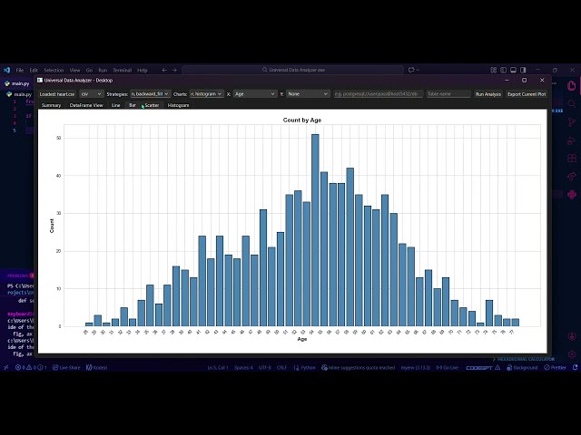Open the Run and Debug activity icon
Viewport: 581px width, 435px height.
[572, 140]
